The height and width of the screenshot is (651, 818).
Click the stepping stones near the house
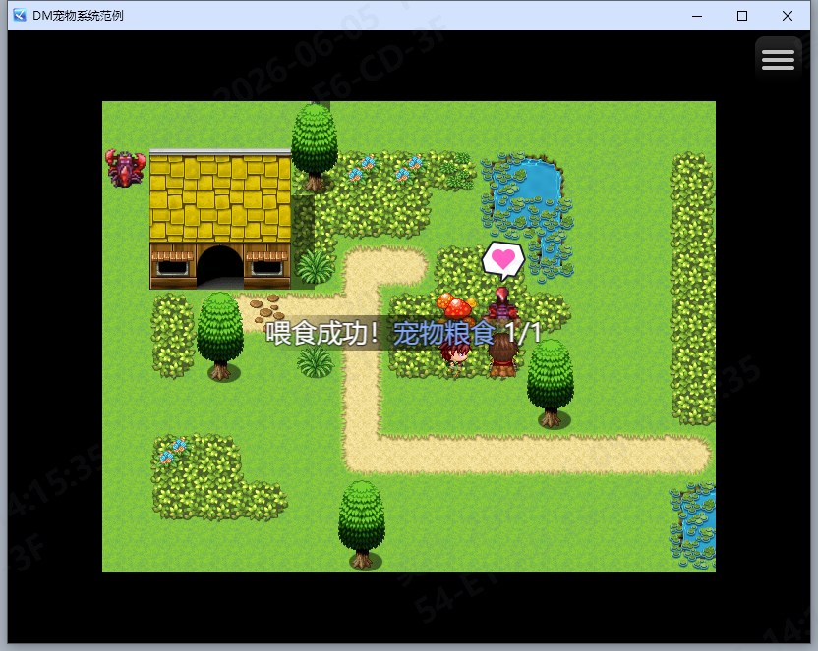coord(265,310)
